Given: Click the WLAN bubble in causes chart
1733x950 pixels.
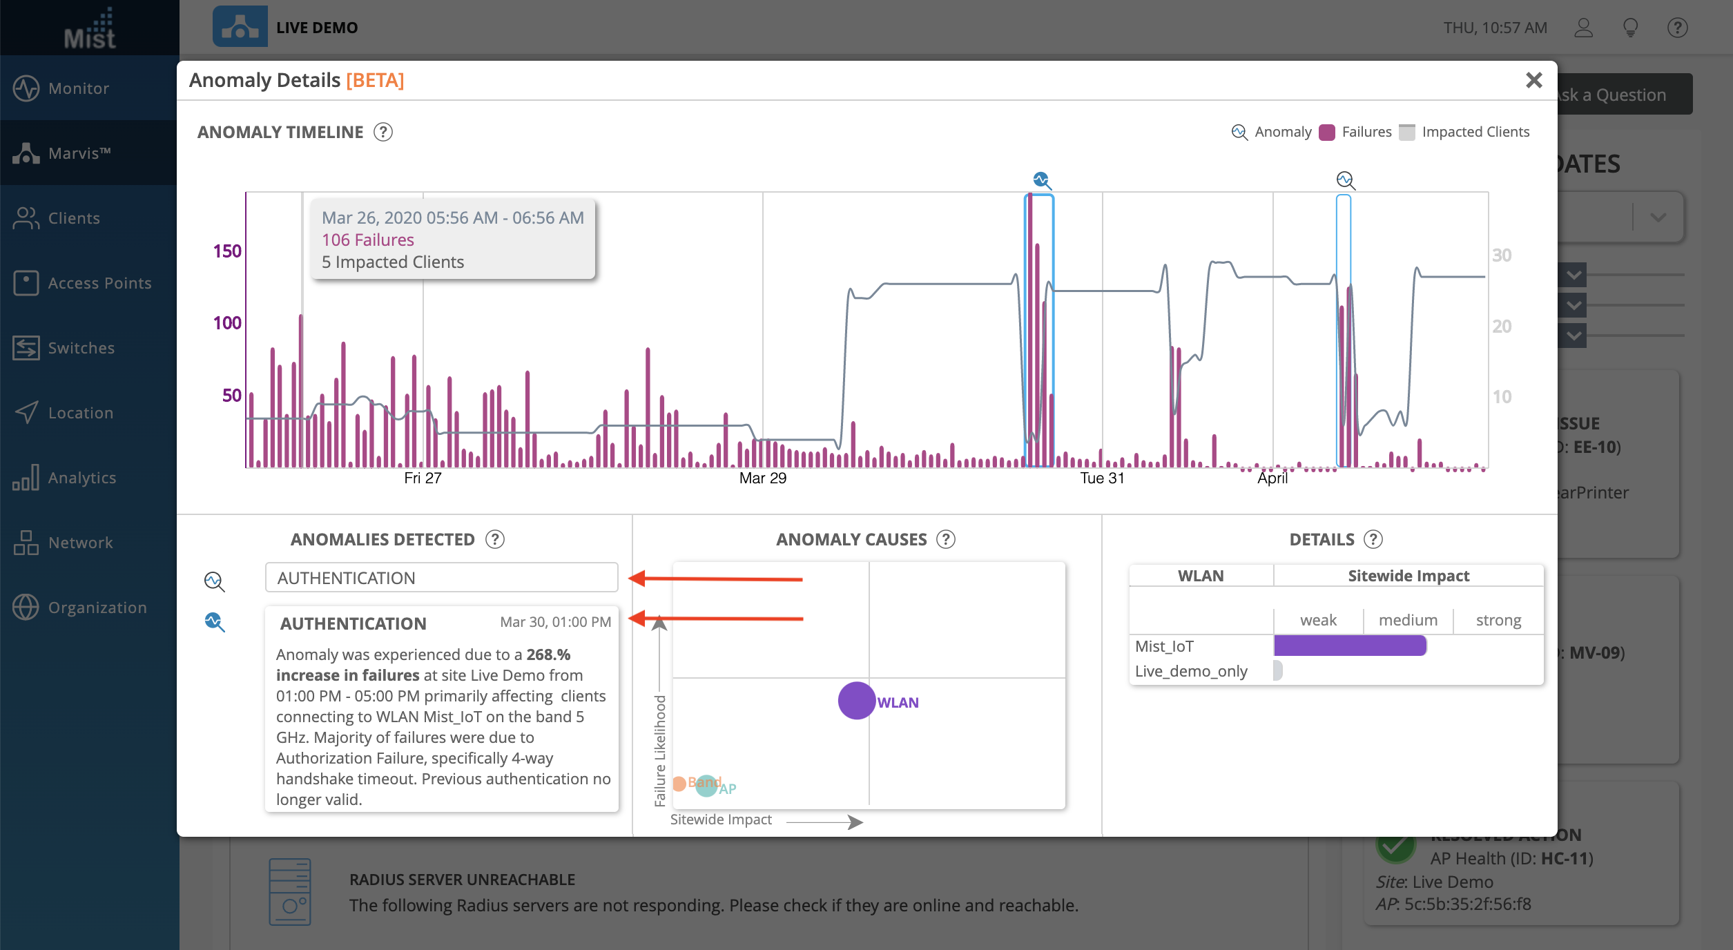Looking at the screenshot, I should [857, 701].
